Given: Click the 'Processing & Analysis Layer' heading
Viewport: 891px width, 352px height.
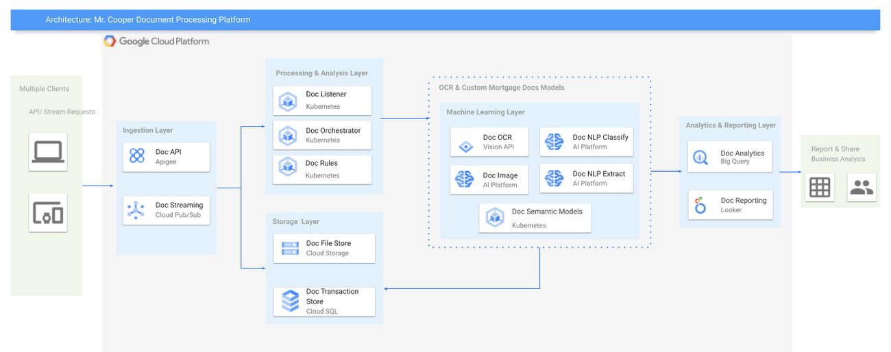Looking at the screenshot, I should tap(322, 73).
